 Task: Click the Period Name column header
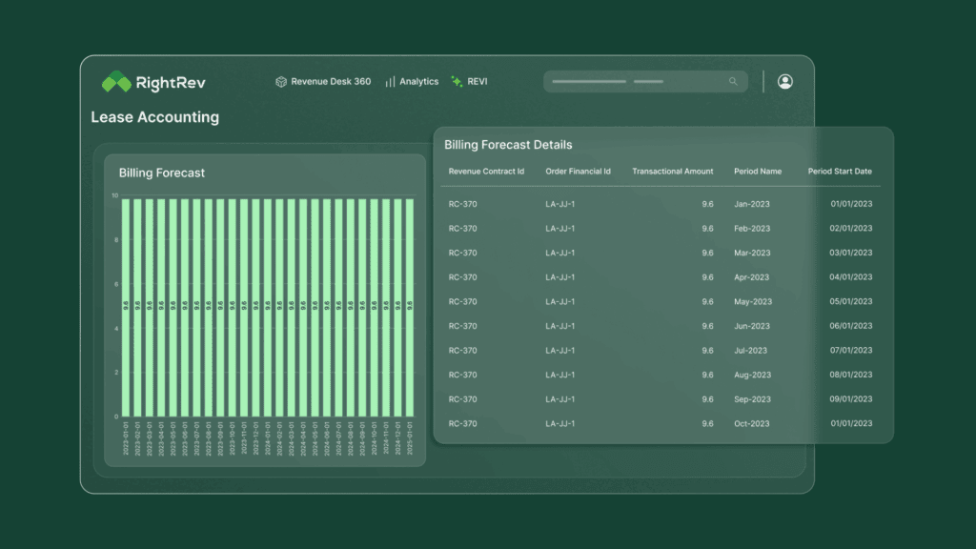(x=758, y=172)
